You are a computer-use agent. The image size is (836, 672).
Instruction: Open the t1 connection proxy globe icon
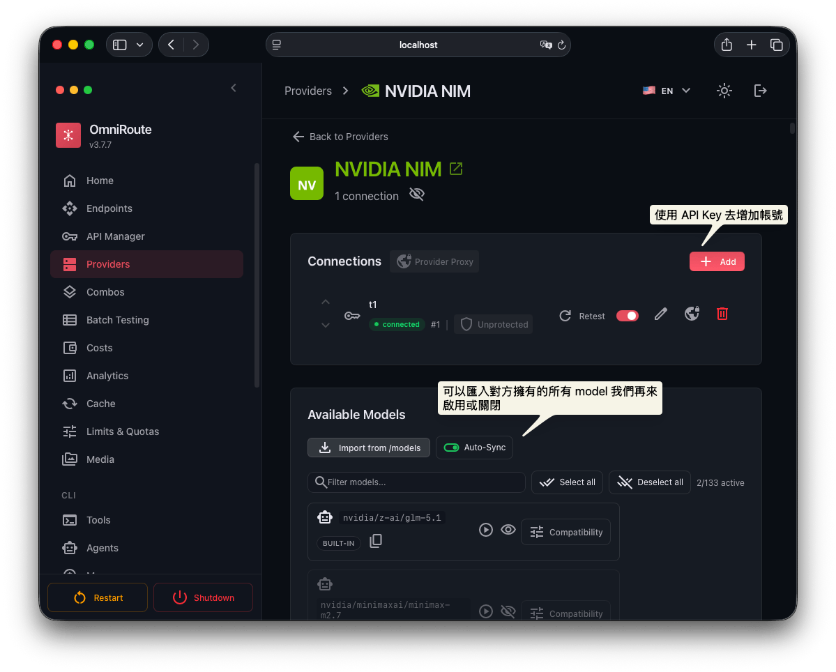[692, 314]
